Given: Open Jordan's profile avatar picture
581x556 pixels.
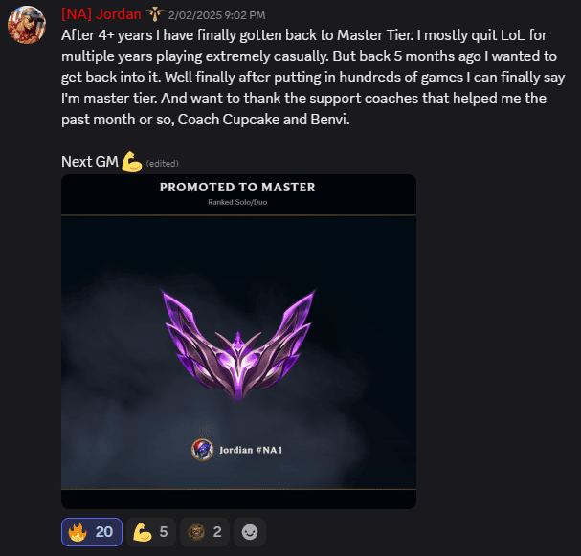Looking at the screenshot, I should click(x=27, y=25).
